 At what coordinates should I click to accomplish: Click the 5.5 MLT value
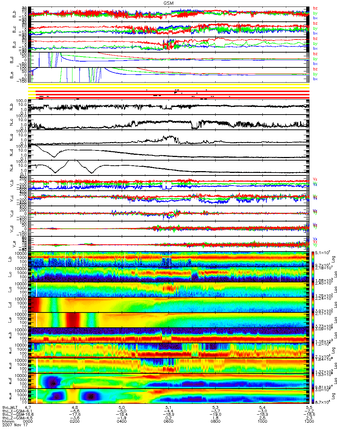[x=309, y=407]
